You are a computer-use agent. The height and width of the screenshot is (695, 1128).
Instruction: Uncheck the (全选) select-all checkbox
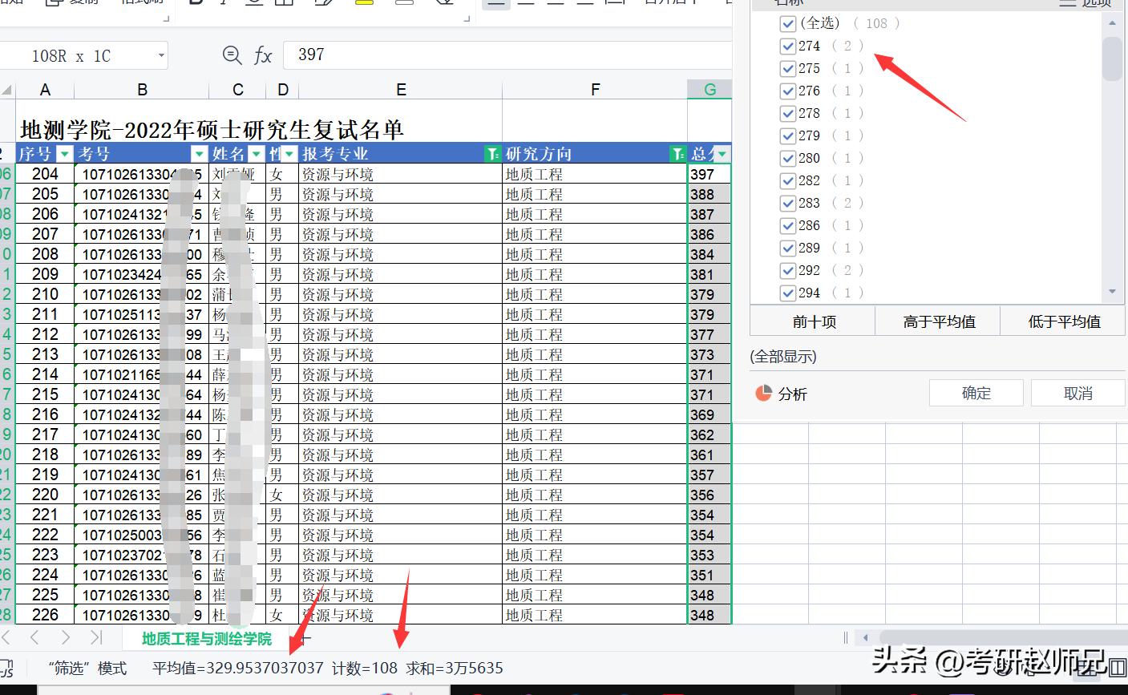787,23
